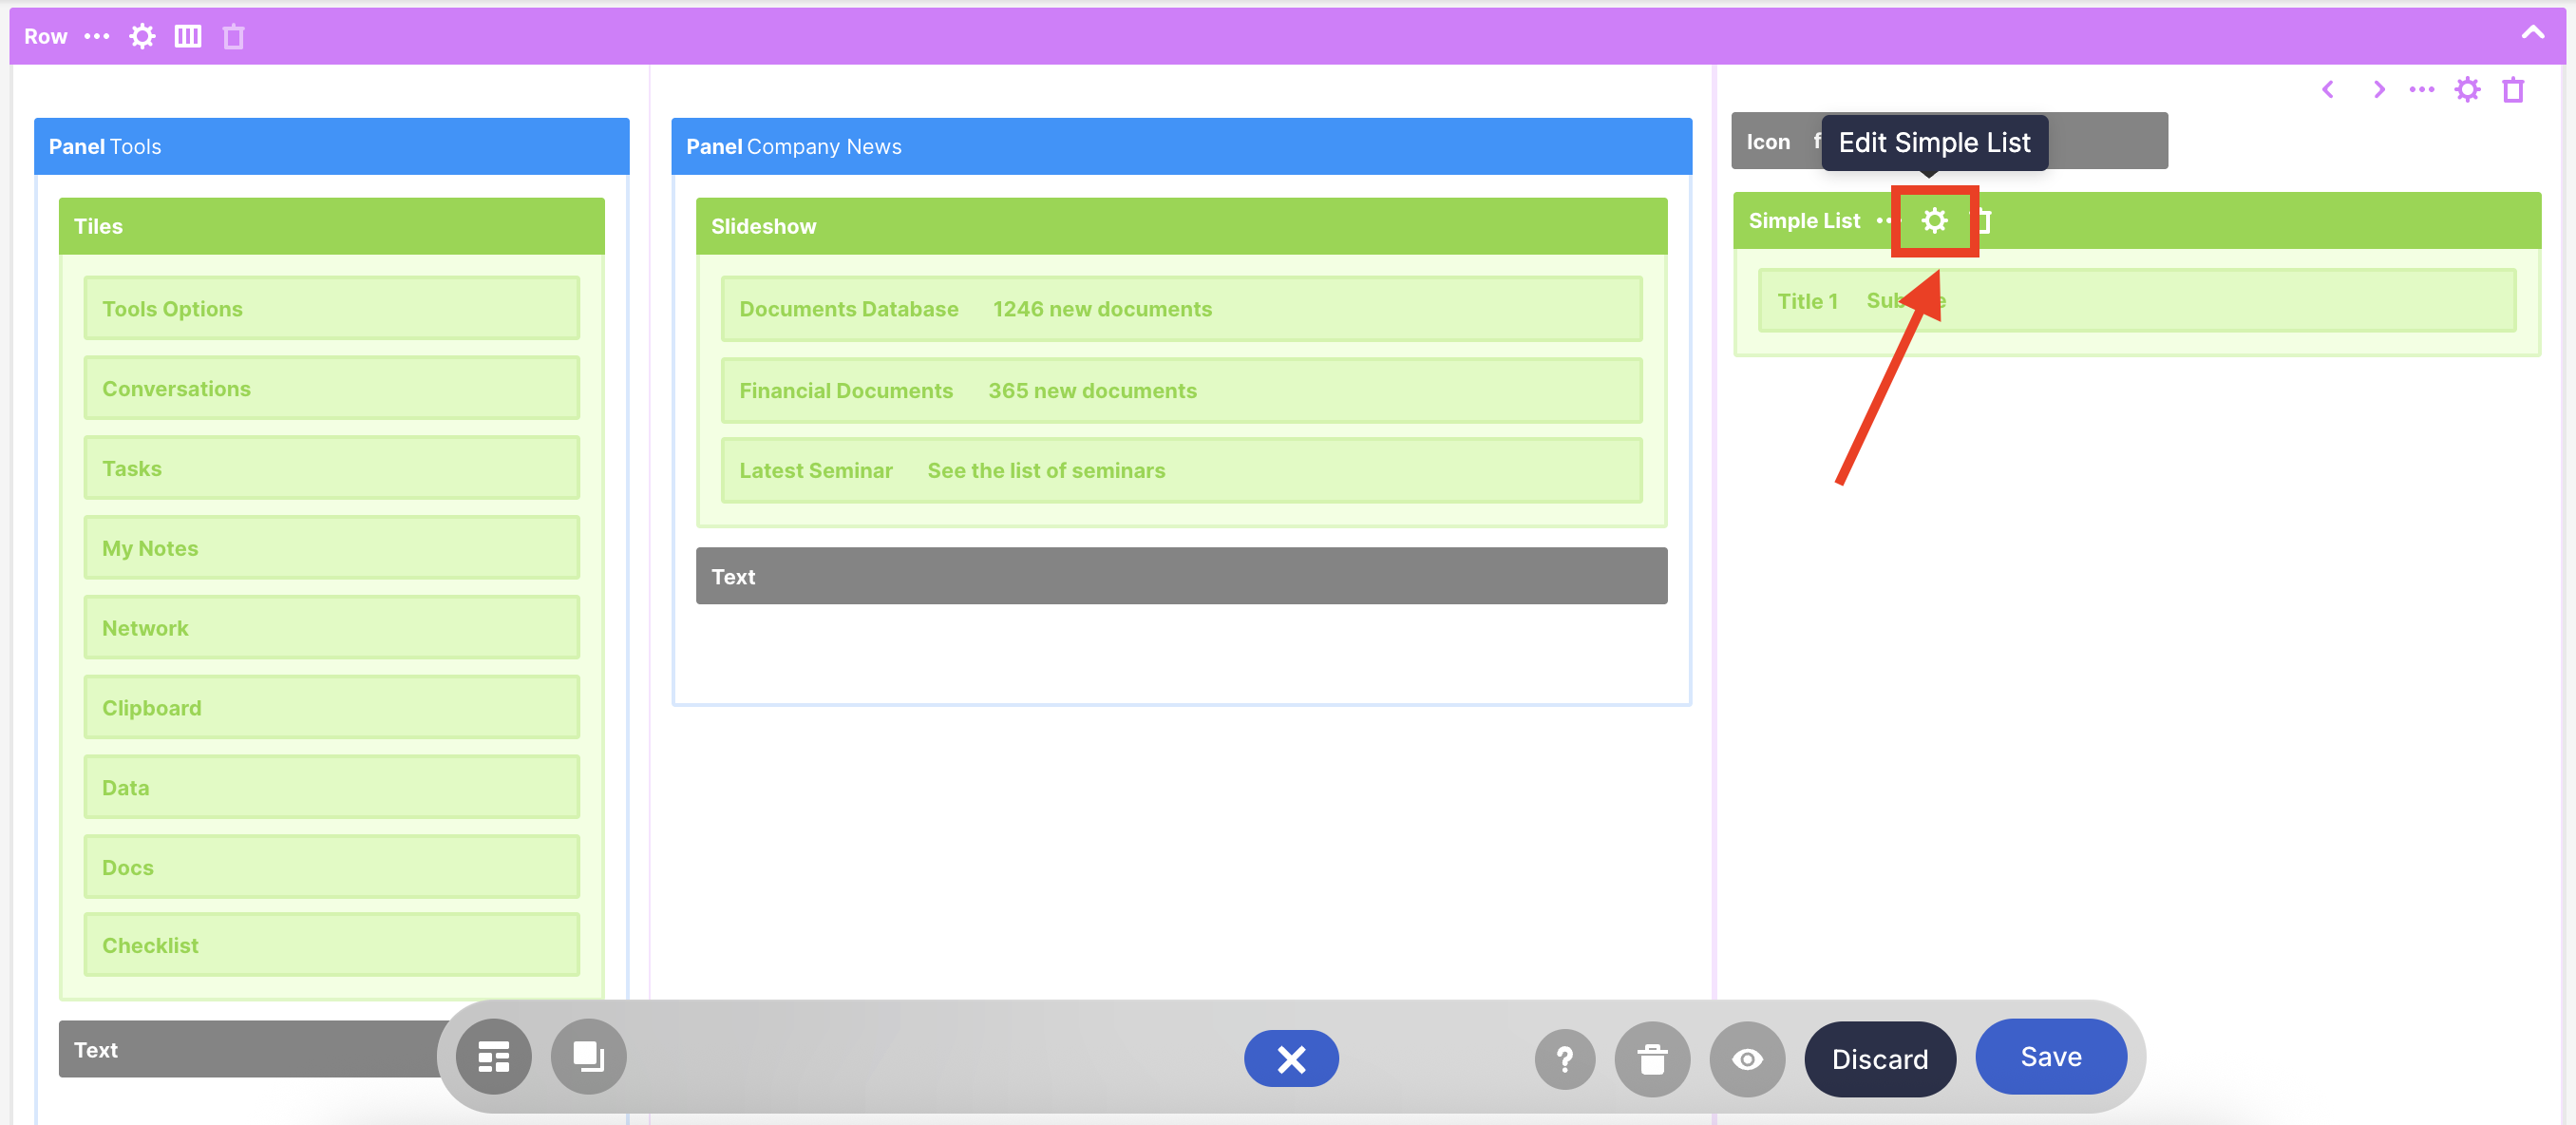The width and height of the screenshot is (2576, 1125).
Task: Toggle preview with eye button
Action: [x=1746, y=1058]
